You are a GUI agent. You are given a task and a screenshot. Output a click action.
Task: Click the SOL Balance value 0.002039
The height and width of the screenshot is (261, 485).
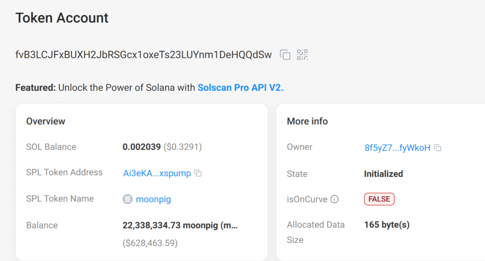click(x=142, y=147)
